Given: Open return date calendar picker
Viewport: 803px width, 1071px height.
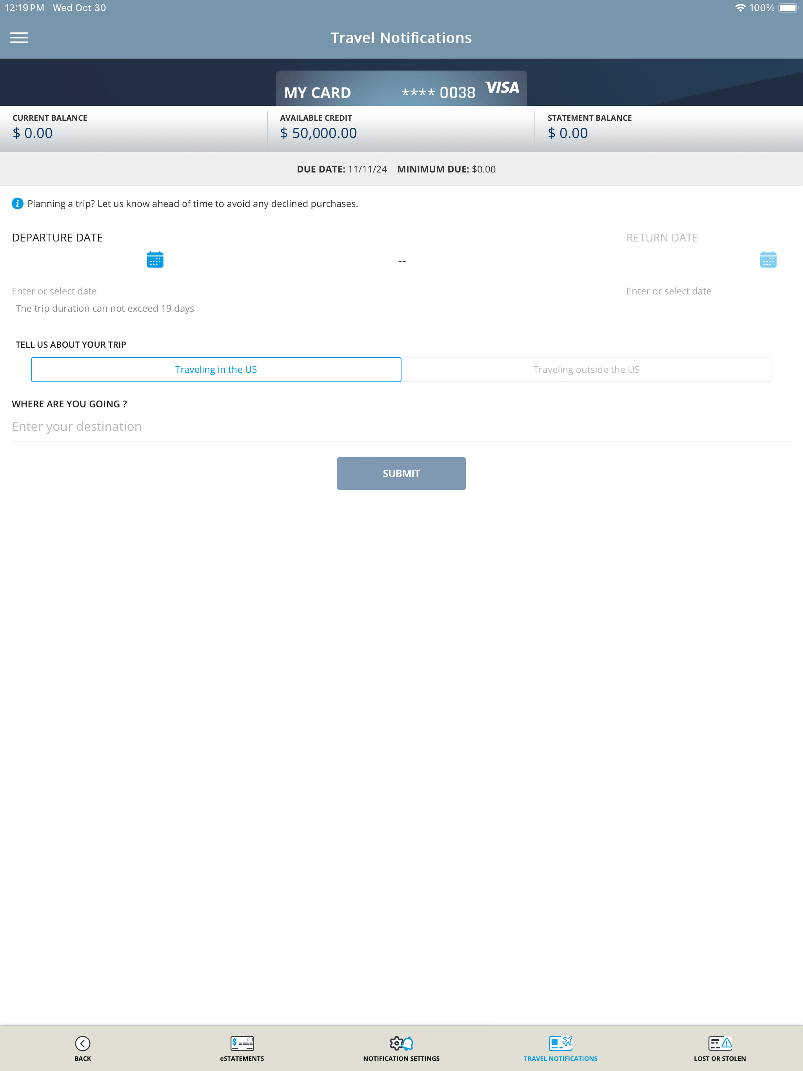Looking at the screenshot, I should point(768,260).
